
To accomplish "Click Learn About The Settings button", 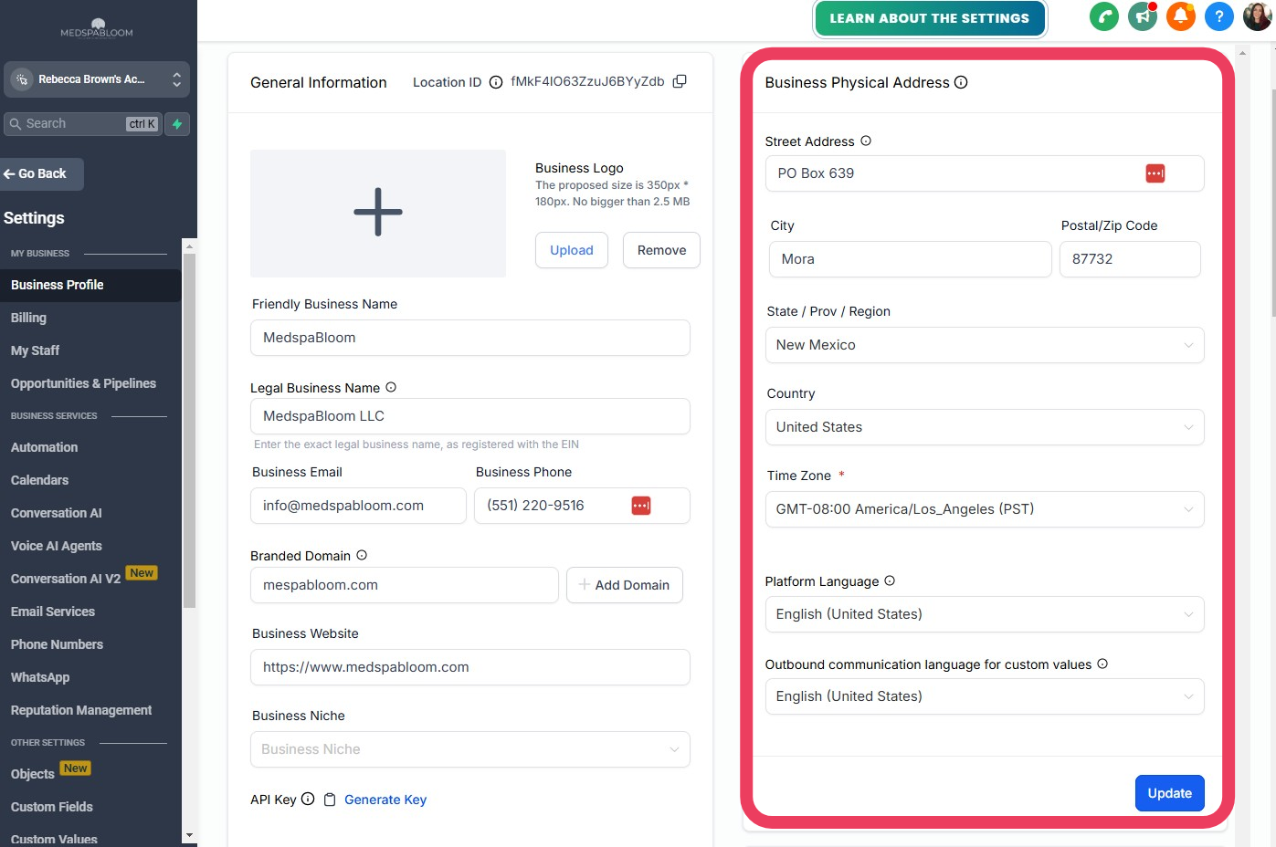I will (x=929, y=18).
